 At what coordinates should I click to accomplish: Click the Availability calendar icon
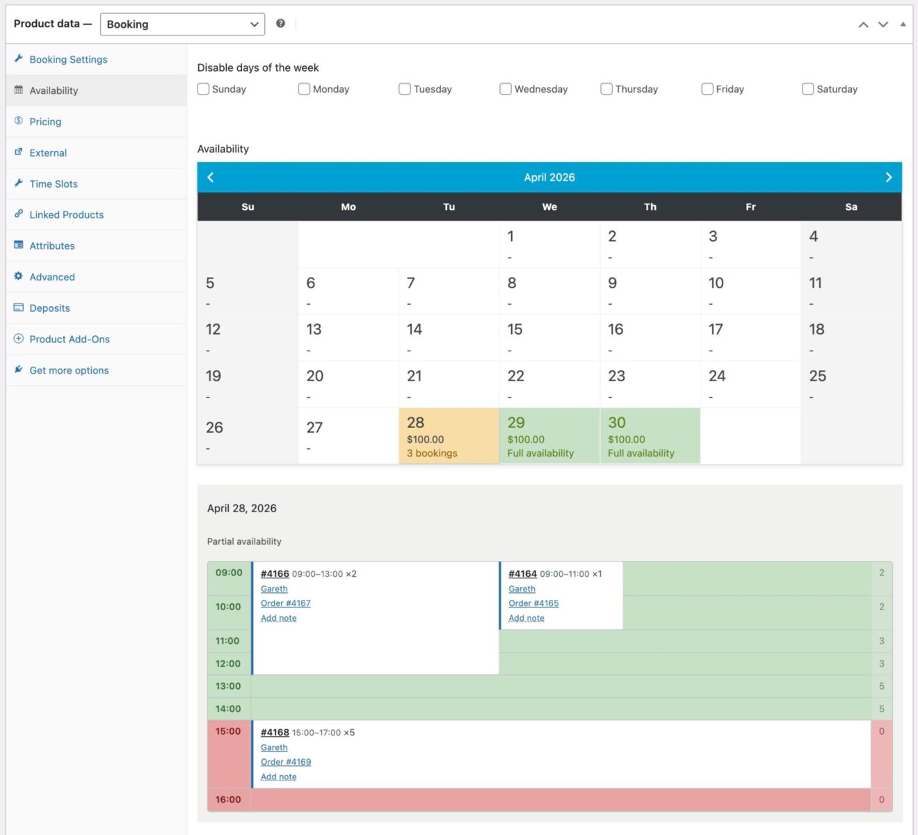19,90
